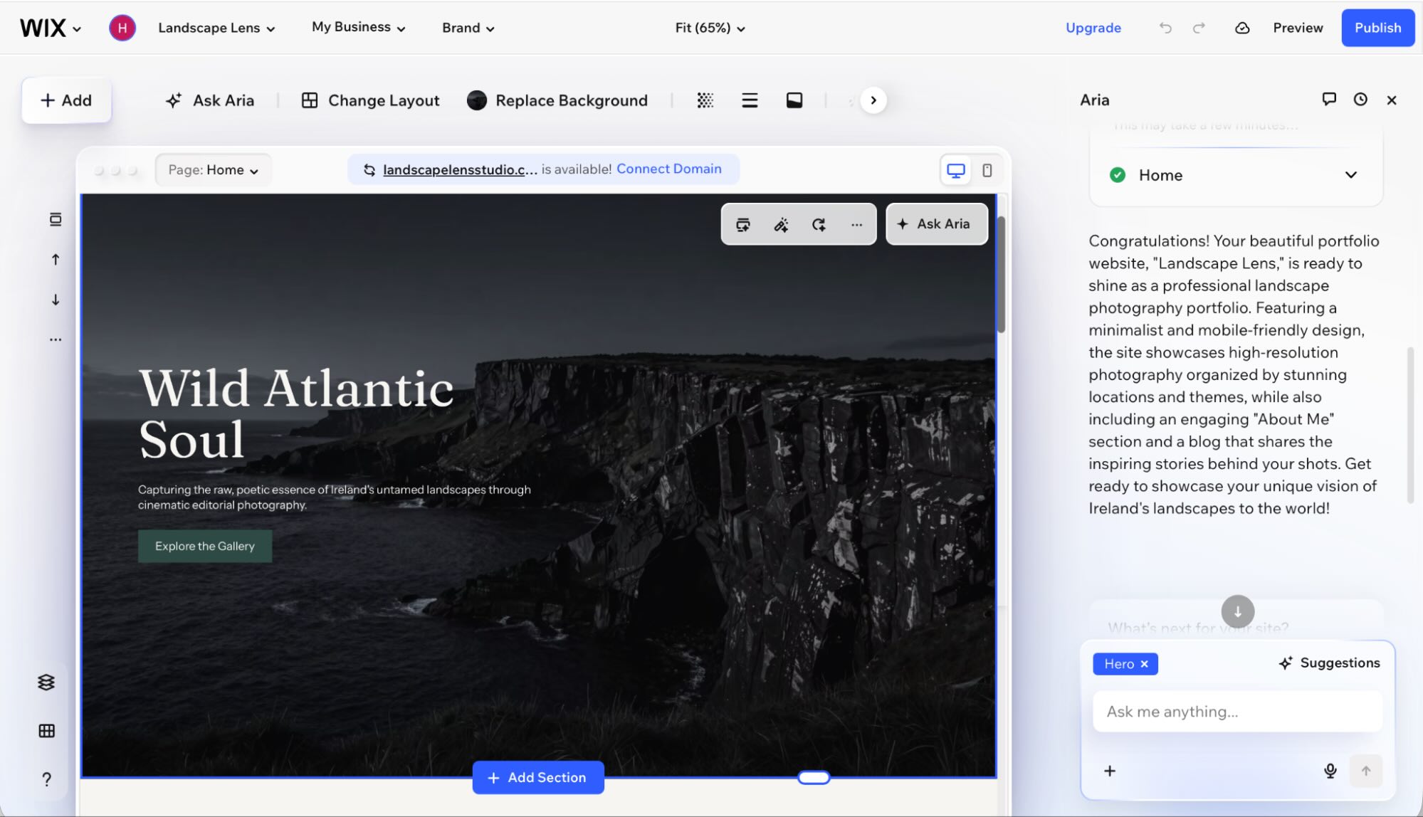The height and width of the screenshot is (817, 1423).
Task: Click the Upgrade link
Action: click(1093, 28)
